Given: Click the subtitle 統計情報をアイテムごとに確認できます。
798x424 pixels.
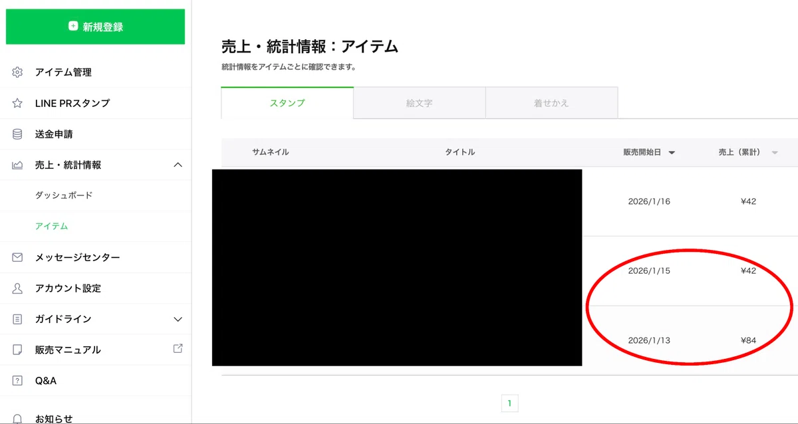Looking at the screenshot, I should coord(289,67).
